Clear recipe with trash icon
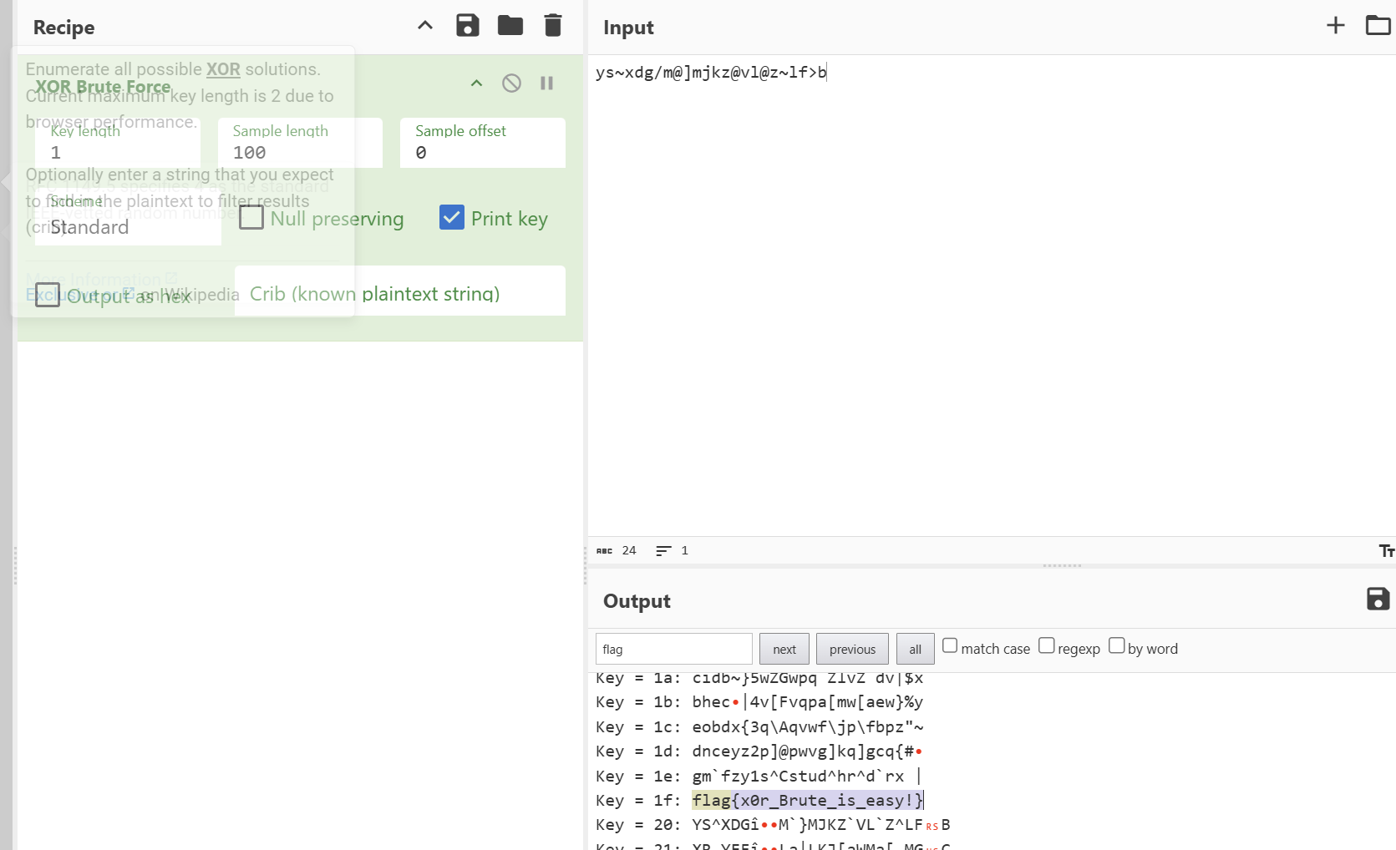Screen dimensions: 1396x850 point(552,26)
